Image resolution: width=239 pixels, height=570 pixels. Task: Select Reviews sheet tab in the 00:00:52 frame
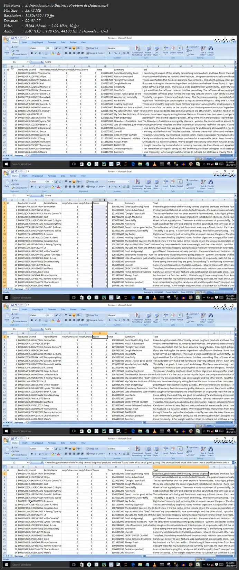click(x=19, y=423)
